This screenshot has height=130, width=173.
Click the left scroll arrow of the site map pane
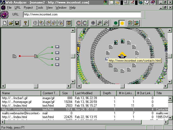(x=79, y=86)
